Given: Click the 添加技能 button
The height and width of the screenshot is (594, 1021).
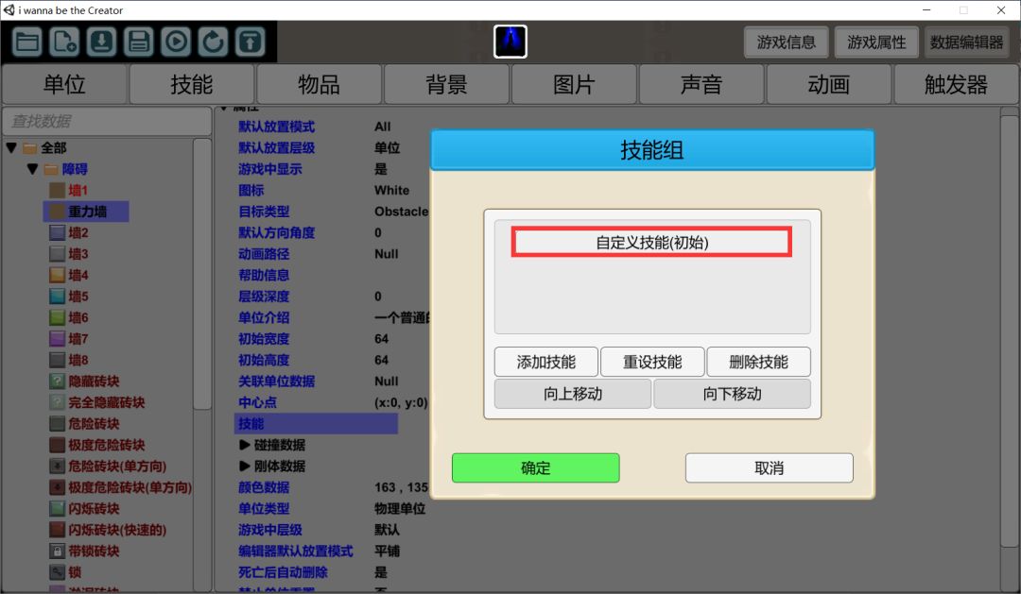Looking at the screenshot, I should point(545,362).
